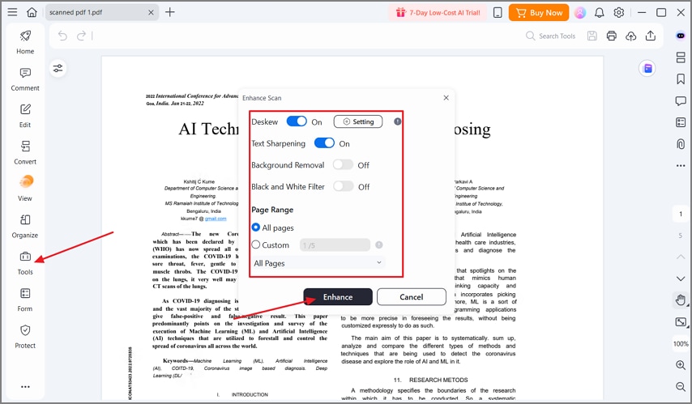Open the properties sliders icon
The width and height of the screenshot is (692, 404).
click(58, 68)
